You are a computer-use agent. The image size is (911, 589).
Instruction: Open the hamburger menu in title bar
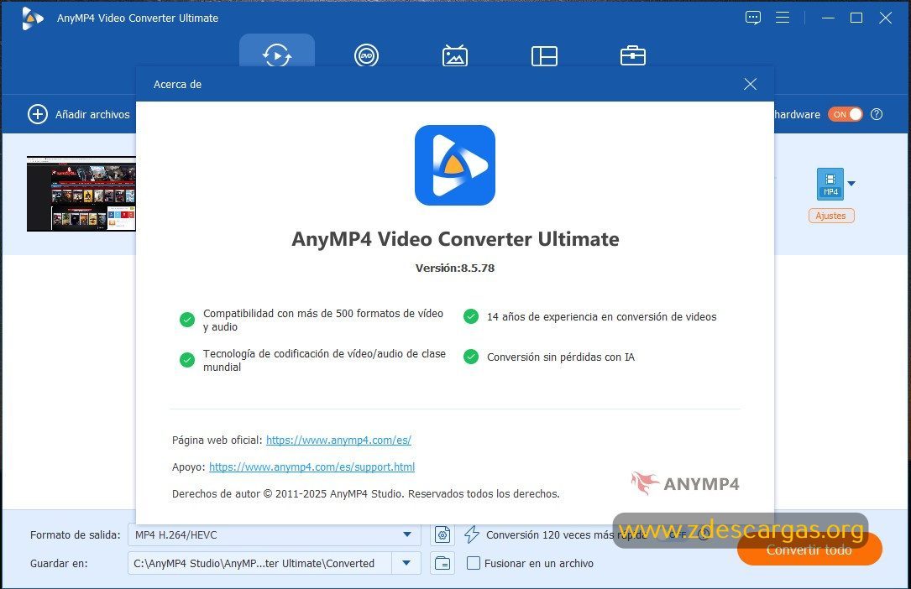(x=783, y=18)
